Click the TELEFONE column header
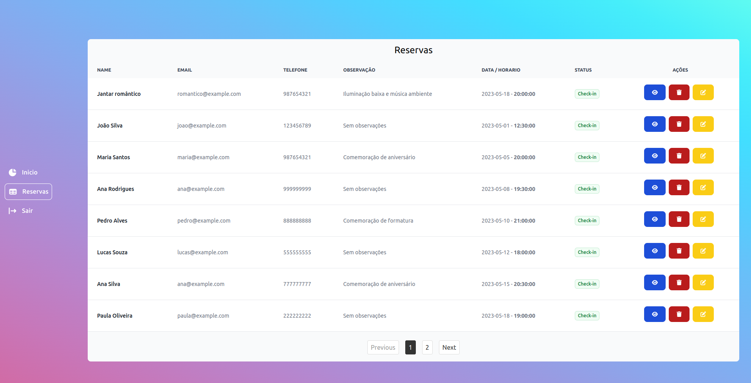Viewport: 751px width, 383px height. 295,70
